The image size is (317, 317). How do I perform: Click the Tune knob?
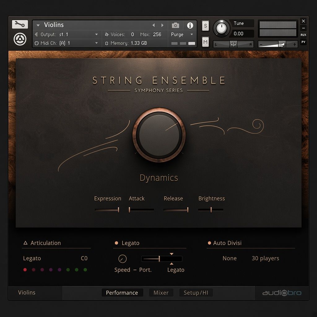pos(221,28)
